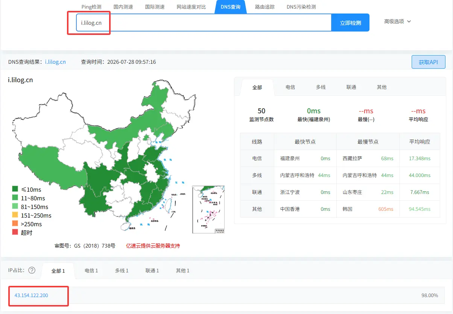Click the 平均响应 column header

(x=420, y=142)
